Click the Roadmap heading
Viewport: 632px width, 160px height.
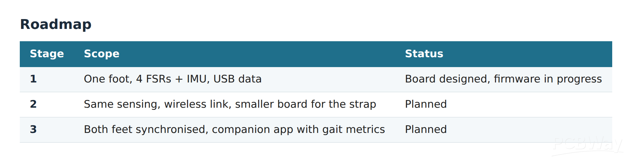pos(56,24)
